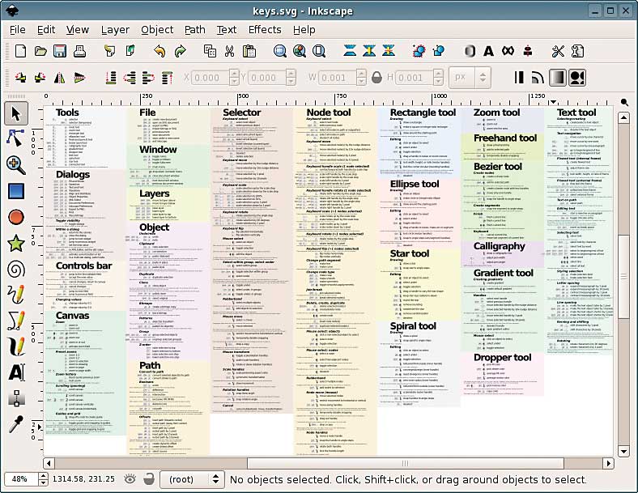The width and height of the screenshot is (638, 493).
Task: Click the horizontal scrollbar right arrow
Action: pos(608,463)
